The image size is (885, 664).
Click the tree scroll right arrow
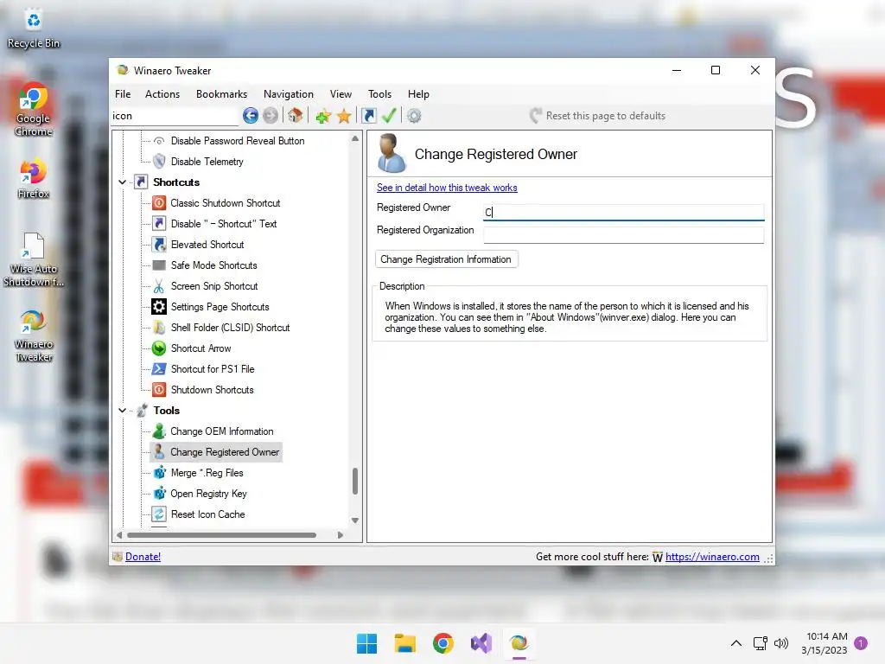[341, 534]
